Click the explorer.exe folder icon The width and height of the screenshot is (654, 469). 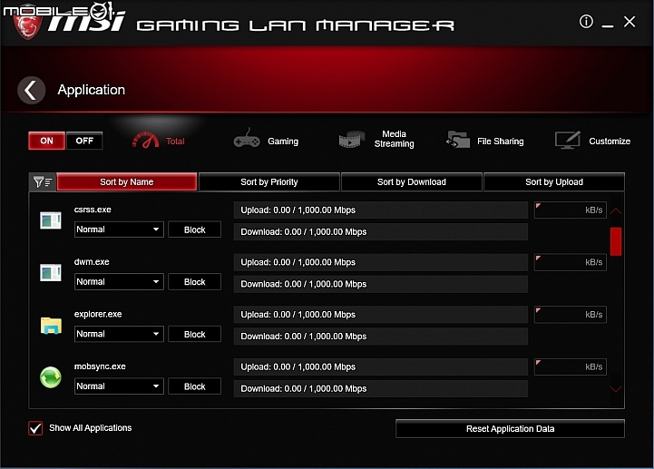[51, 326]
